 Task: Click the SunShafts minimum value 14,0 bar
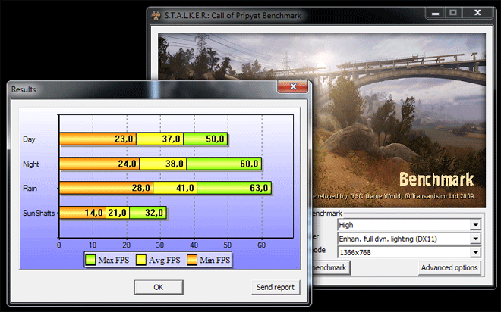click(83, 213)
